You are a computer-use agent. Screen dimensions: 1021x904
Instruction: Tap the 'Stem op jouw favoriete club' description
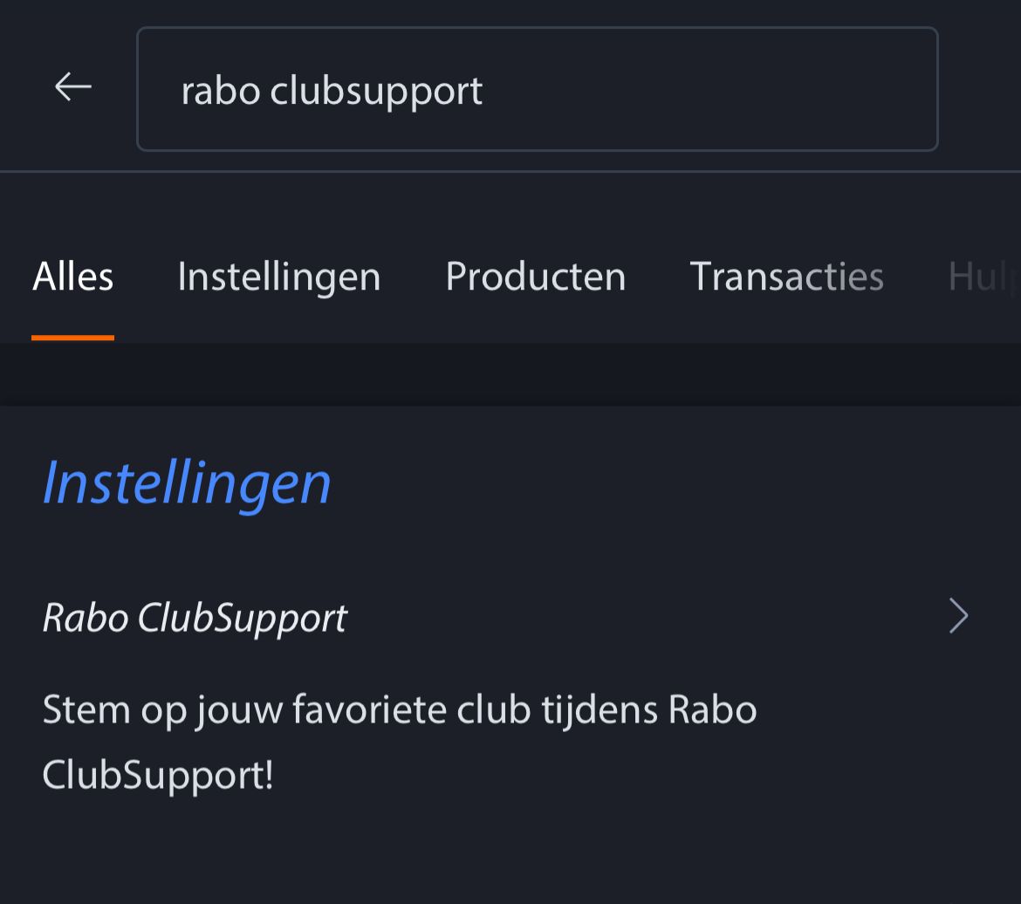pos(399,742)
